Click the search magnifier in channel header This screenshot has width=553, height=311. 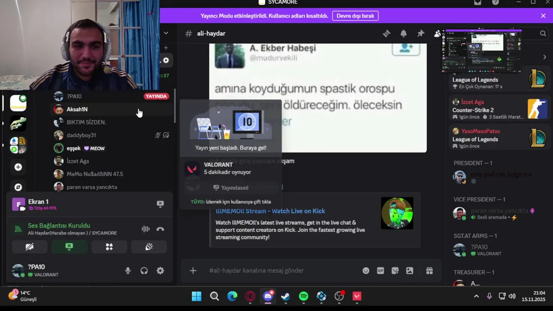click(x=543, y=33)
